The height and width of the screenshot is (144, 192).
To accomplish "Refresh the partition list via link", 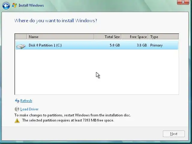I will [26, 101].
